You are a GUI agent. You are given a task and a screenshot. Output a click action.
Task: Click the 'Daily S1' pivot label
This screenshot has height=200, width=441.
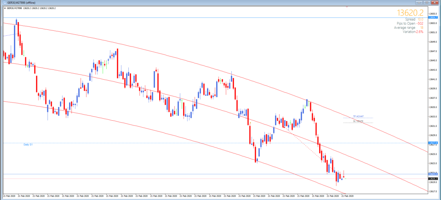click(x=28, y=144)
